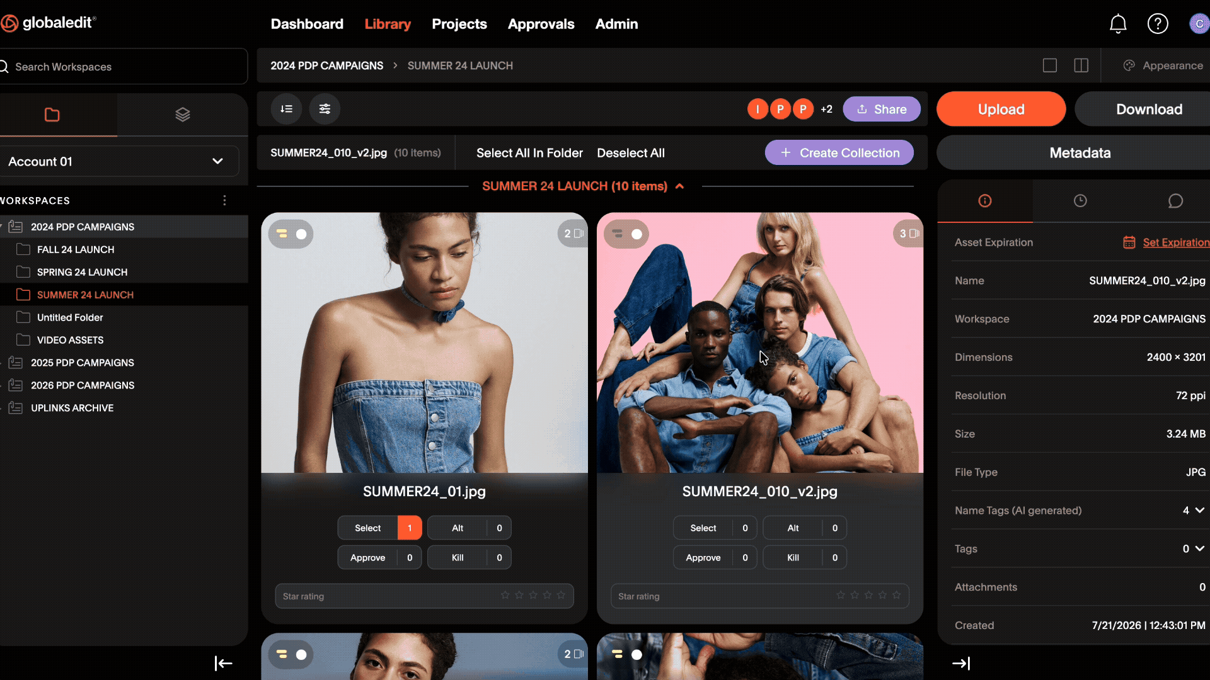This screenshot has width=1210, height=680.
Task: Toggle Kill mark on SUMMER24_01.jpg
Action: [x=470, y=558]
